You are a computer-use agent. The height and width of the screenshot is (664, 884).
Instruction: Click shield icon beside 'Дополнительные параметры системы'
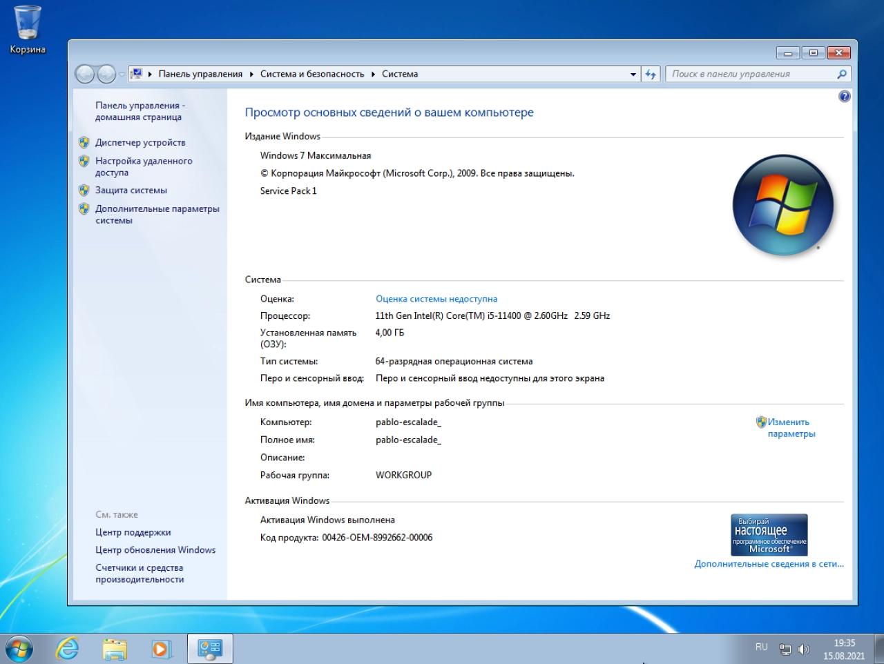84,208
